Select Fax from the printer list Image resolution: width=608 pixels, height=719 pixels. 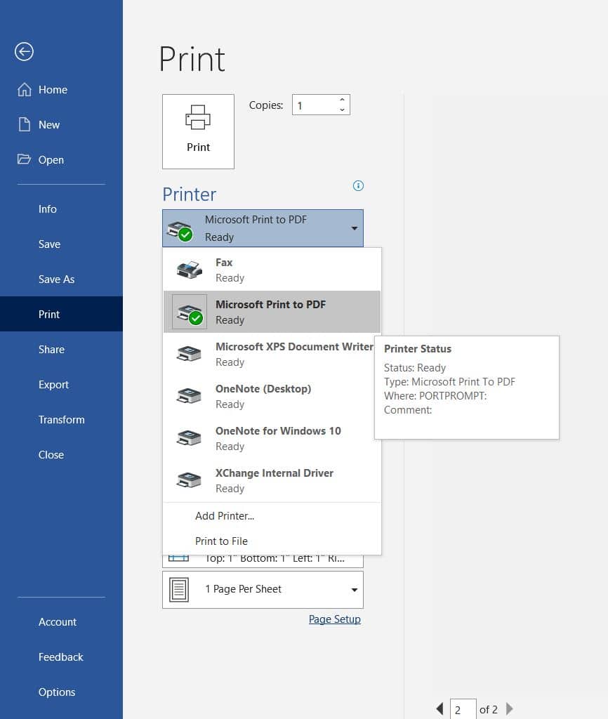click(x=272, y=270)
